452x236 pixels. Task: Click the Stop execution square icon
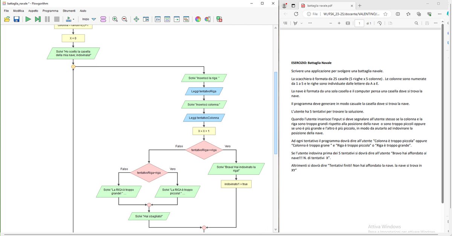click(56, 19)
